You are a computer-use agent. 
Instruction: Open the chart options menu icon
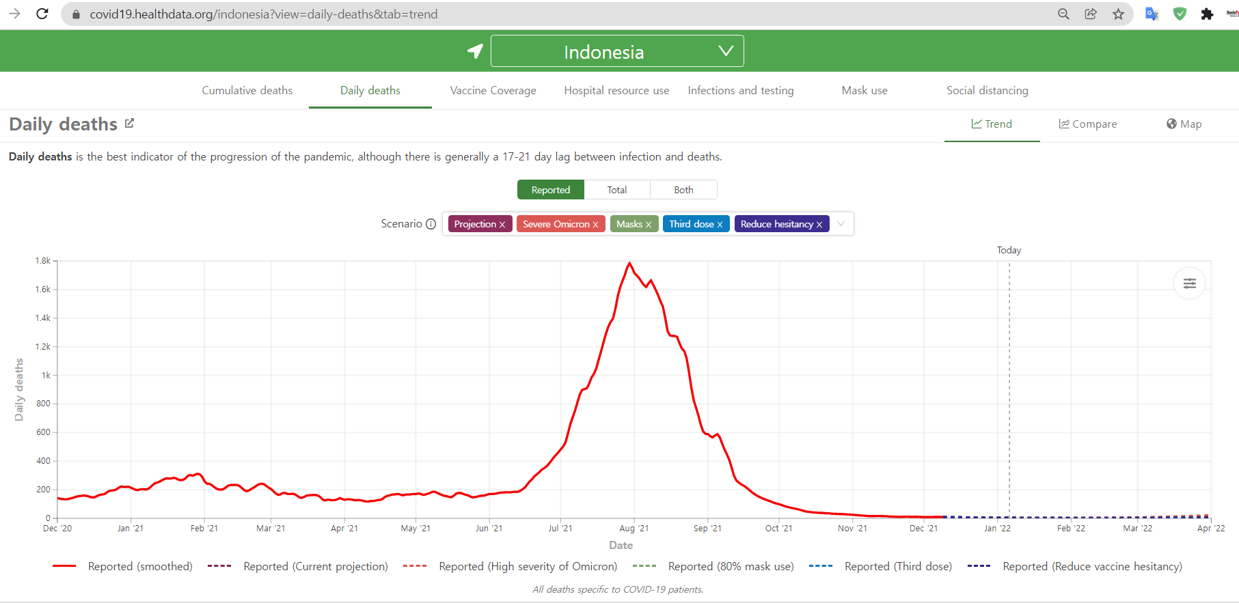point(1189,283)
